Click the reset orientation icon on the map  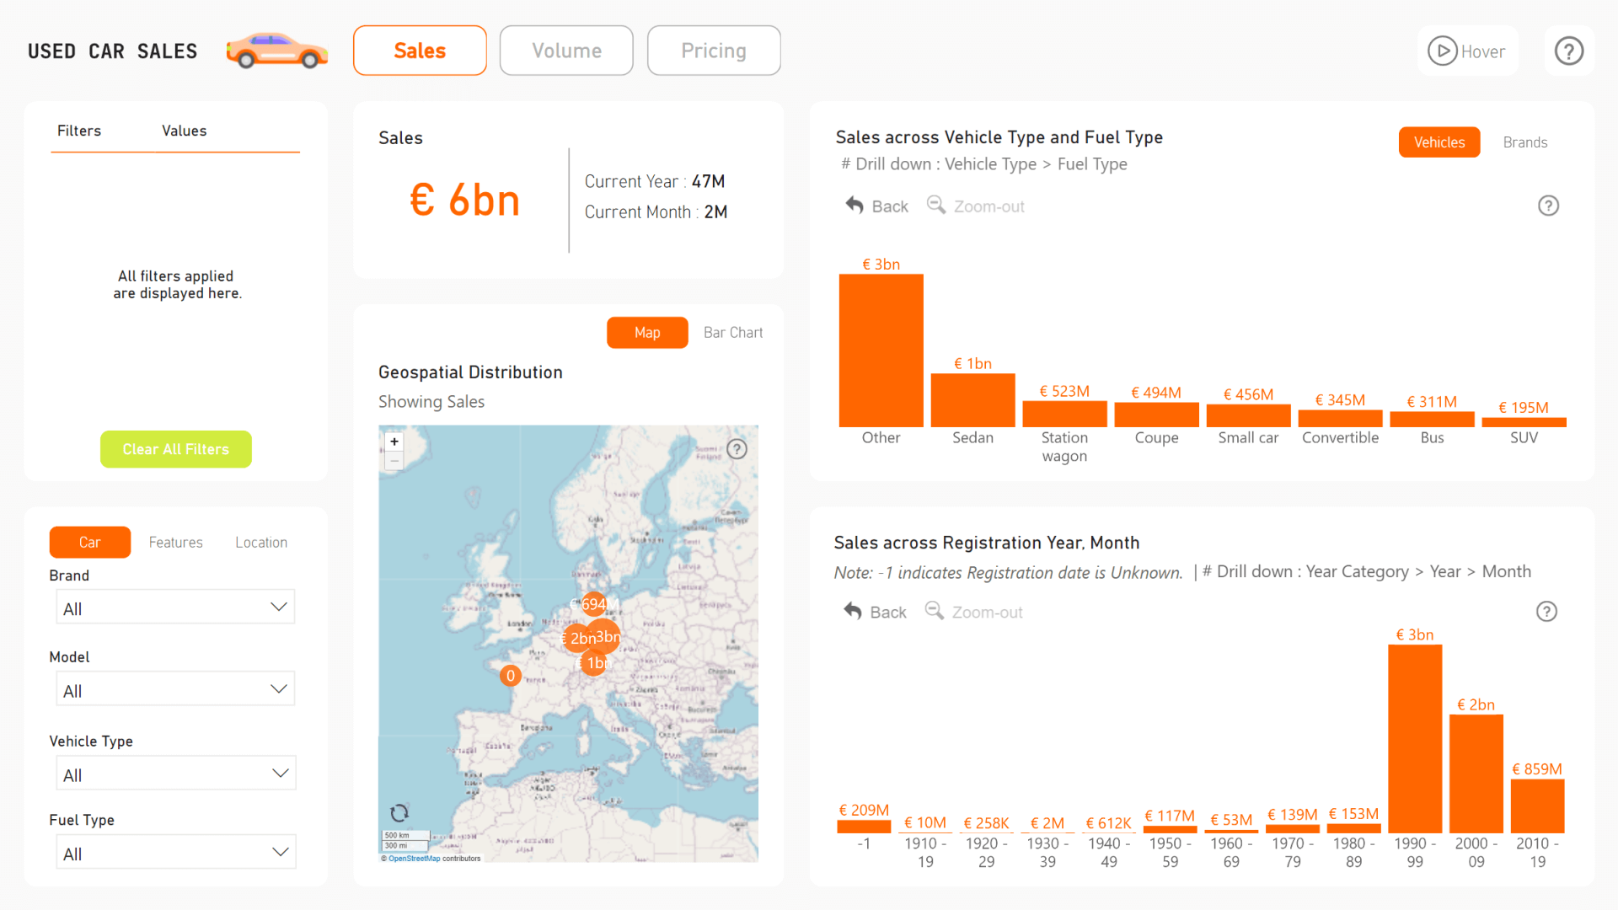pos(399,813)
